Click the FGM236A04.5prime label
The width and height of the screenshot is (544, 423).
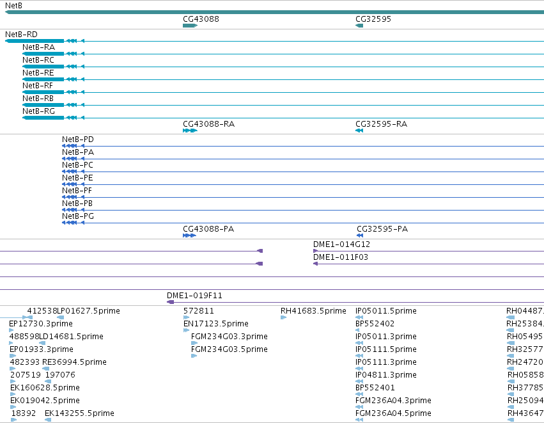pyautogui.click(x=393, y=413)
